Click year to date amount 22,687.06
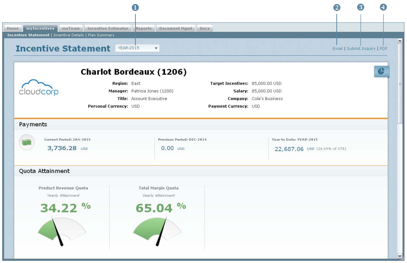The width and height of the screenshot is (407, 263). point(289,149)
